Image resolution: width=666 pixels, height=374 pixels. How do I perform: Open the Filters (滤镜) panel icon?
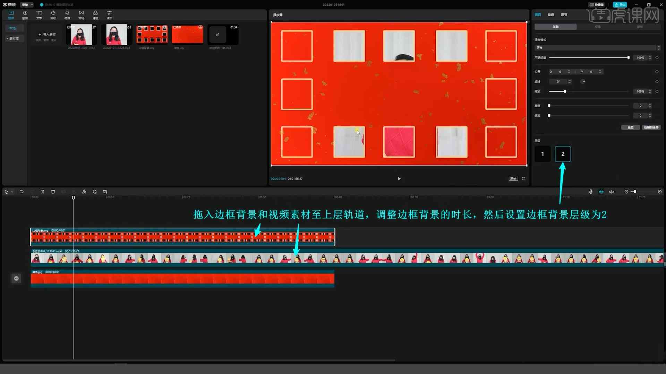coord(95,15)
